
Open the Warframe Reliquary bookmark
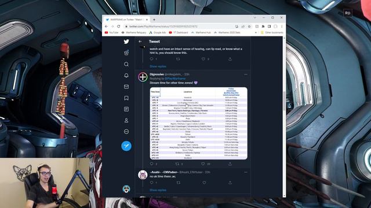coord(134,32)
